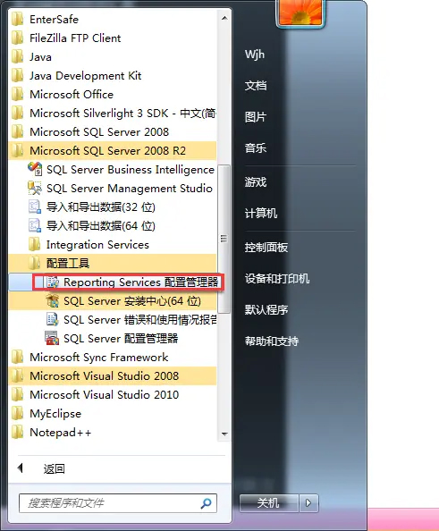
Task: Click the 关机 shutdown button
Action: [x=269, y=503]
